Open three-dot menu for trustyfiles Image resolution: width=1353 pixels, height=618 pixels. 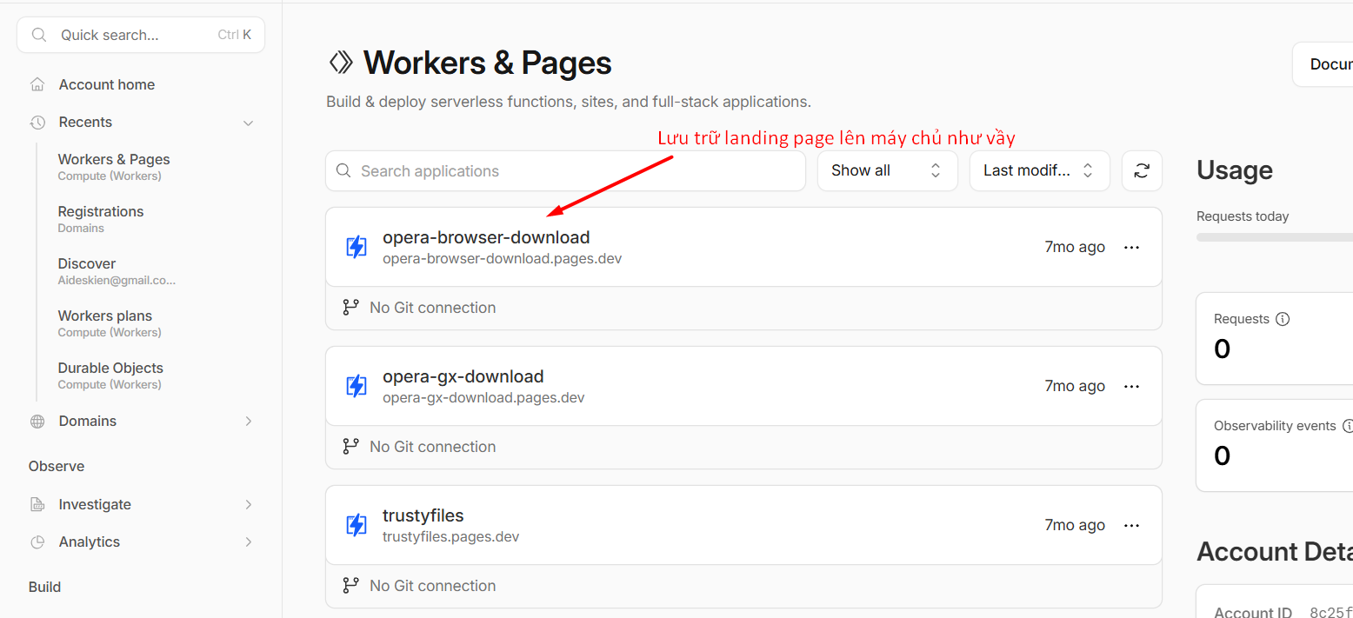pos(1131,525)
